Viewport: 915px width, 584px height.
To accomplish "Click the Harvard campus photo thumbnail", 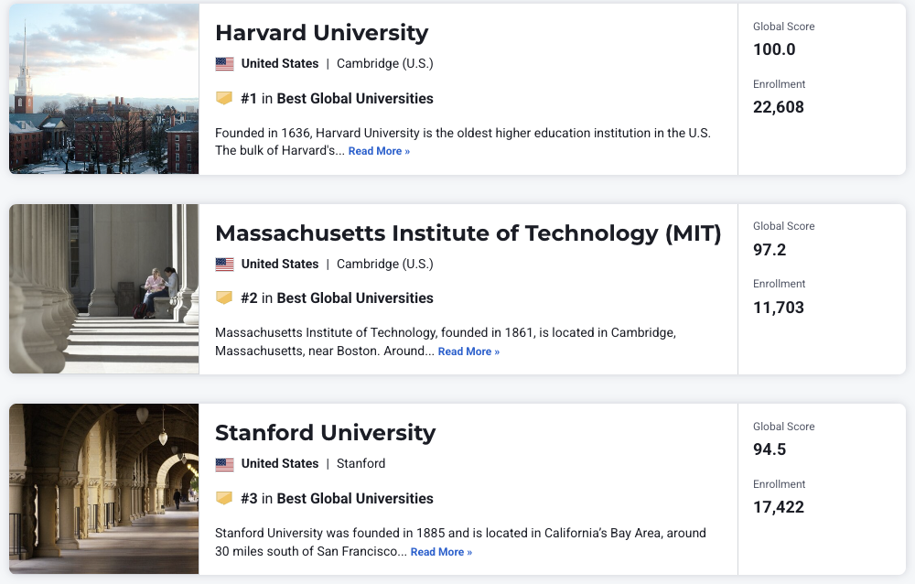I will point(104,89).
